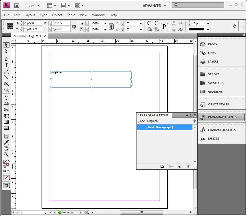247x216 pixels.
Task: Select the Rectangle Frame tool
Action: (6, 83)
